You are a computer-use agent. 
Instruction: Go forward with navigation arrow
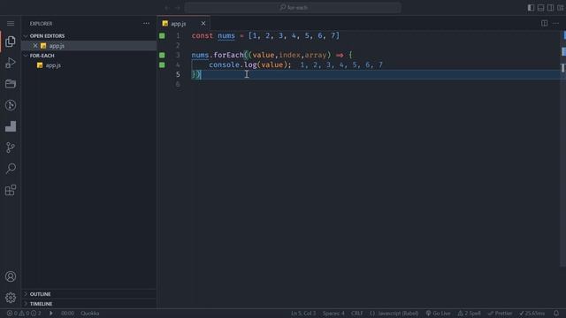177,8
